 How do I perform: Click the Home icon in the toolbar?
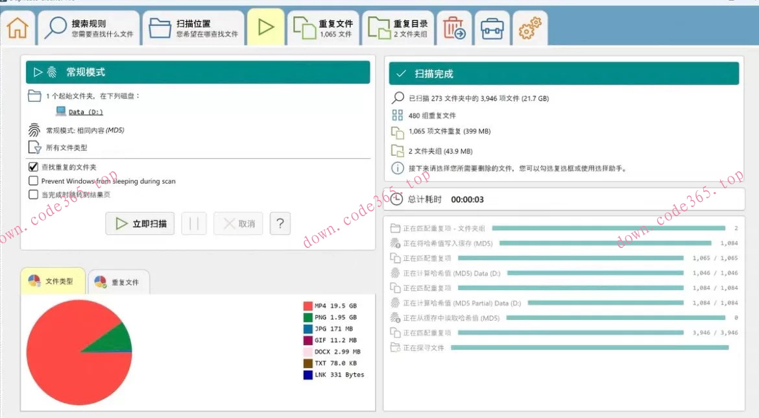pyautogui.click(x=18, y=28)
